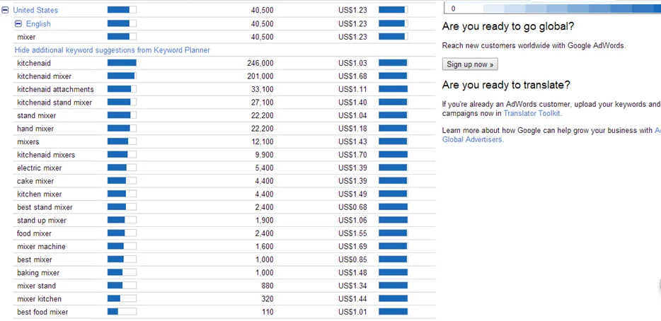Select the 'kitchenaid' keyword row
661x321 pixels.
pyautogui.click(x=224, y=63)
